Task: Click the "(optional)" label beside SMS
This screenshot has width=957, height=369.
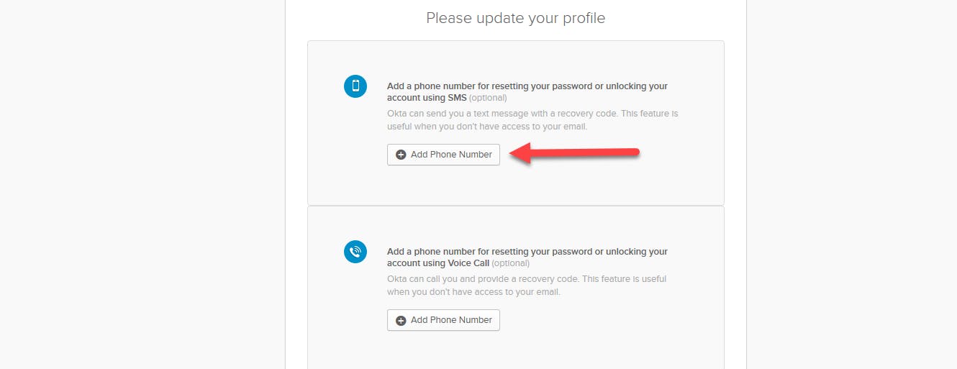Action: coord(488,98)
